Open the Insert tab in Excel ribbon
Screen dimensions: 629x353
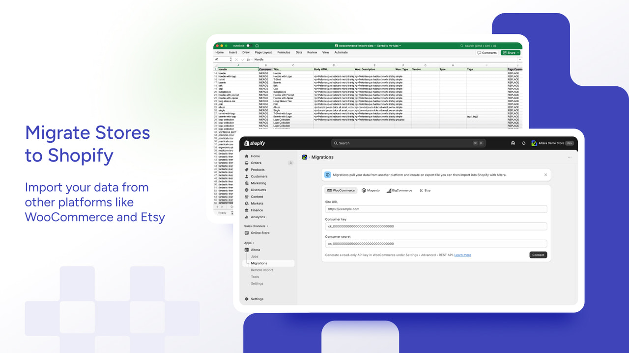[233, 52]
